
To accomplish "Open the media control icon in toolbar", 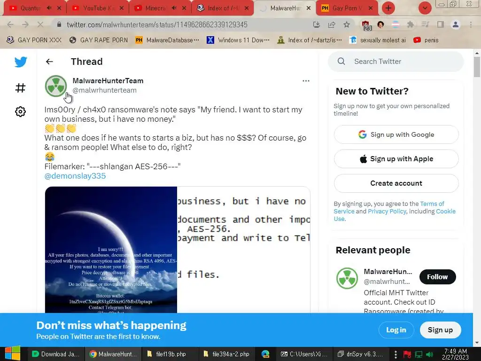I will pyautogui.click(x=425, y=24).
